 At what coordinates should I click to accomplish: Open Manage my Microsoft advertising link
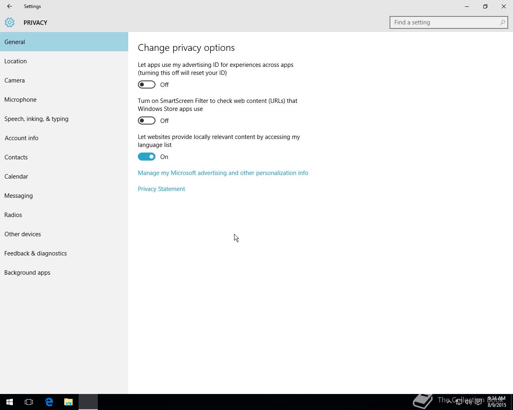coord(223,173)
